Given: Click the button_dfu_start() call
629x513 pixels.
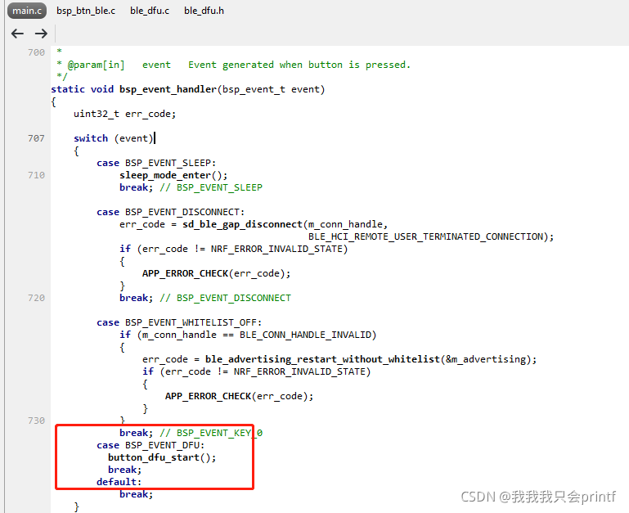Looking at the screenshot, I should (162, 457).
